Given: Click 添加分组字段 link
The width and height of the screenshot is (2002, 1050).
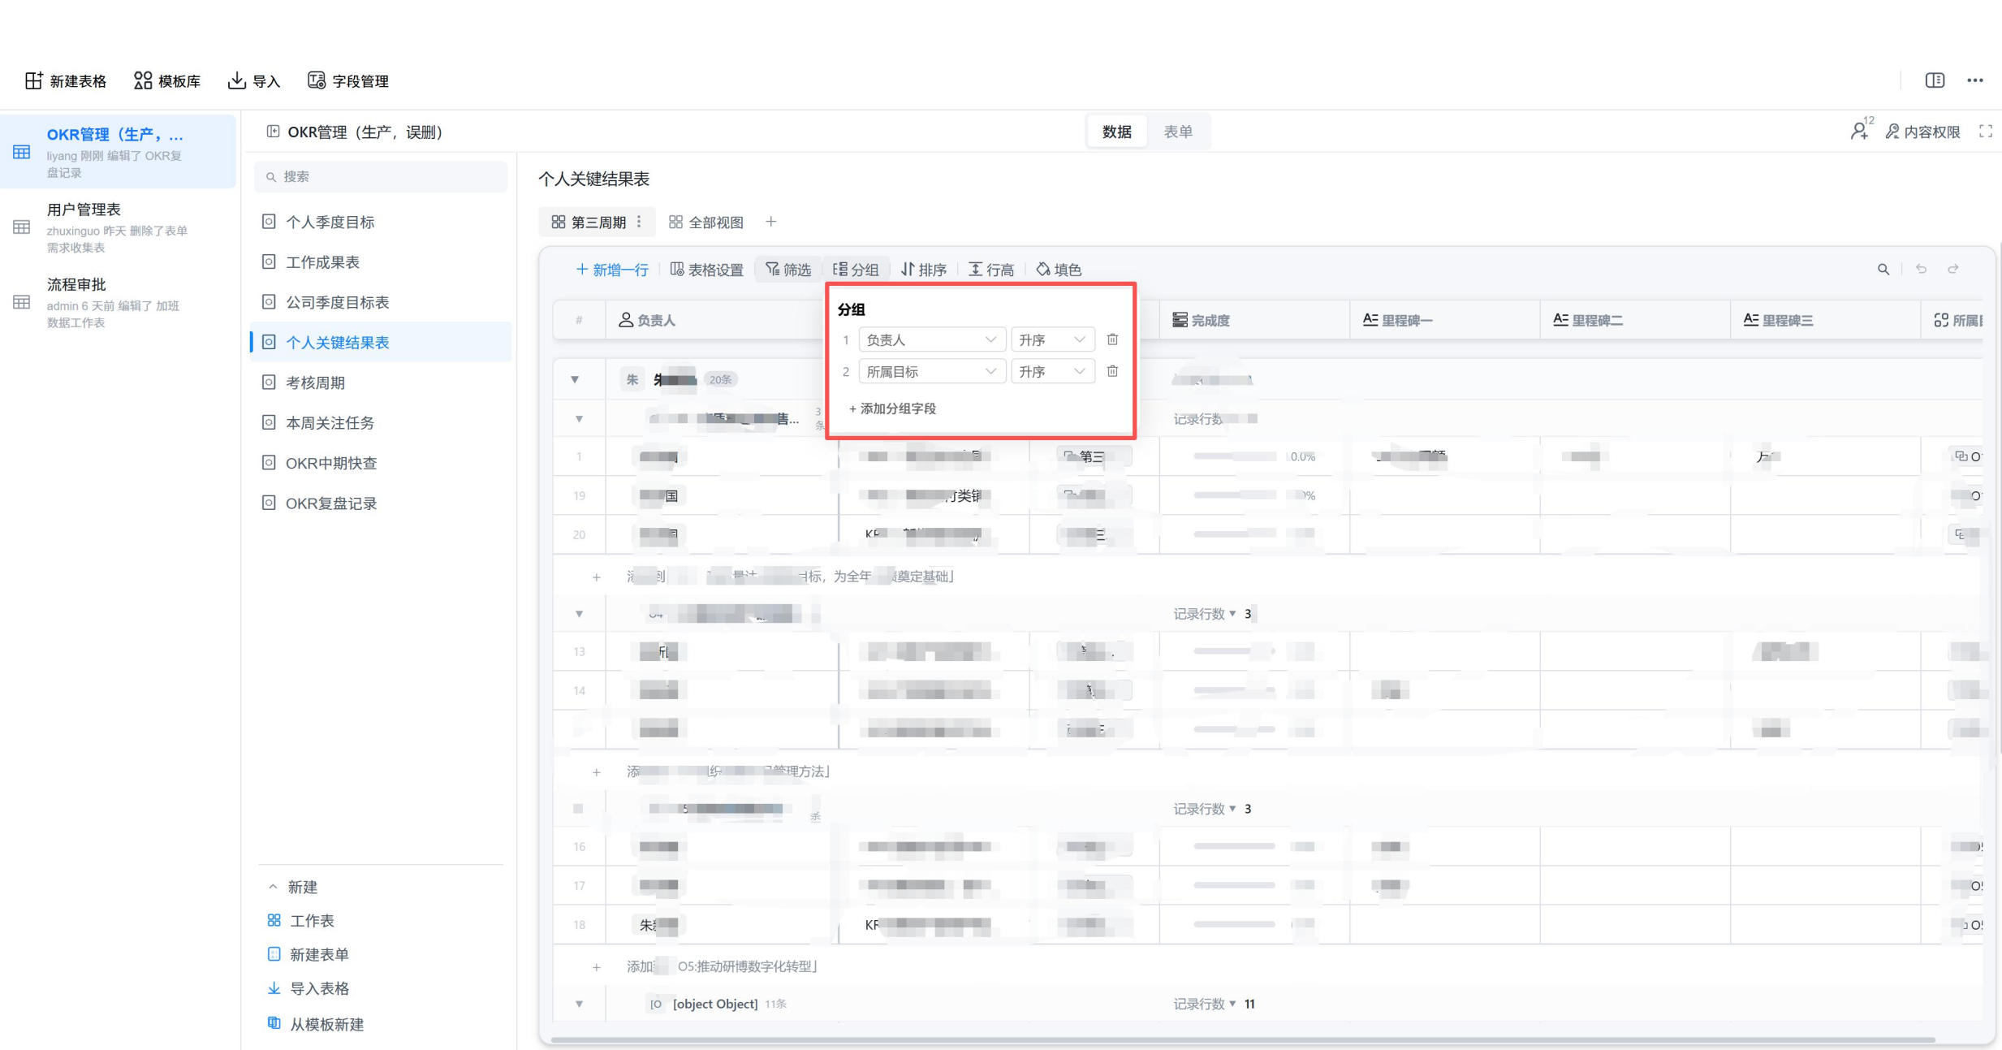Looking at the screenshot, I should tap(892, 408).
